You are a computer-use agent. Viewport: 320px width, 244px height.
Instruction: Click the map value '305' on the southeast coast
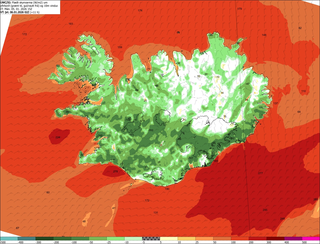coord(216,161)
